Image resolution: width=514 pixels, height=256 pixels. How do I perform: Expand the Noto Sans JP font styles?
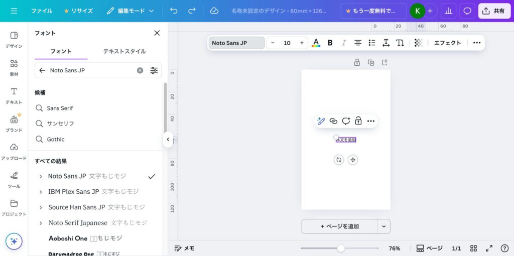(x=41, y=176)
